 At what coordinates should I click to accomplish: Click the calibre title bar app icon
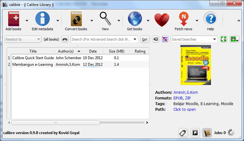click(5, 5)
